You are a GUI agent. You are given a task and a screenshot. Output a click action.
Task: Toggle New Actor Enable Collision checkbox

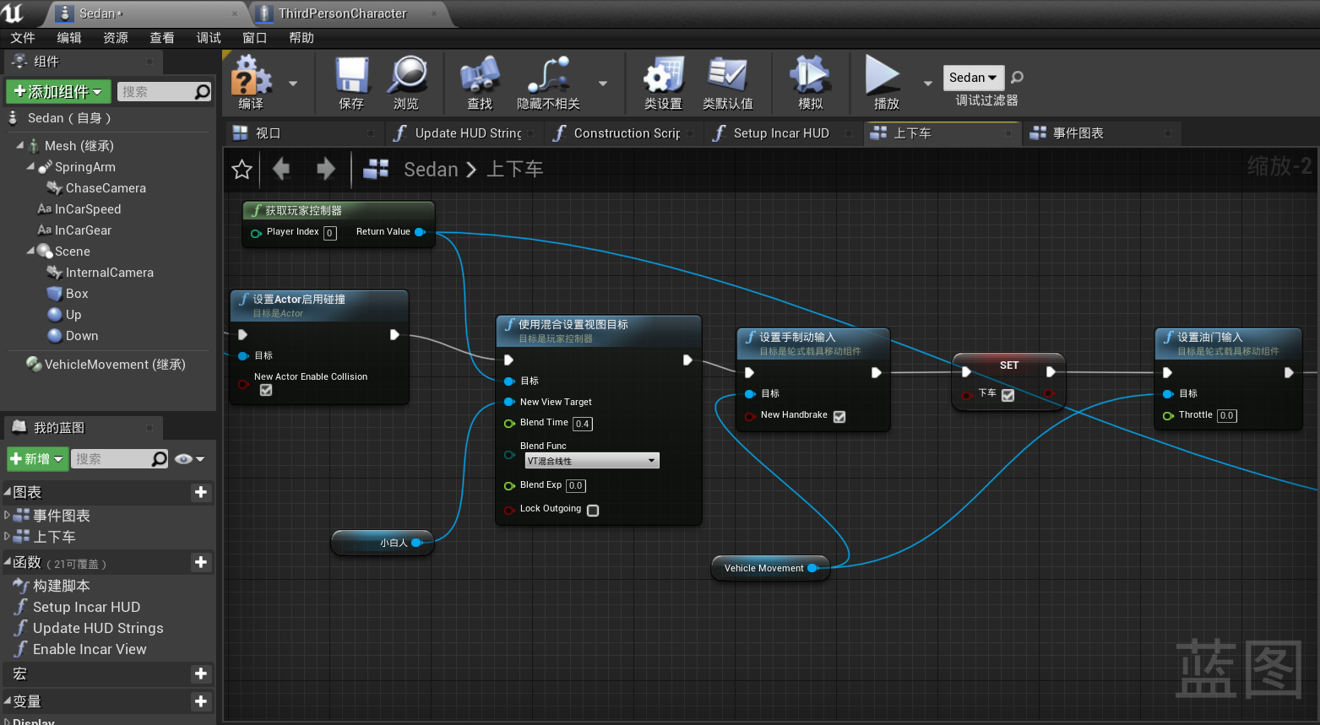[x=266, y=390]
